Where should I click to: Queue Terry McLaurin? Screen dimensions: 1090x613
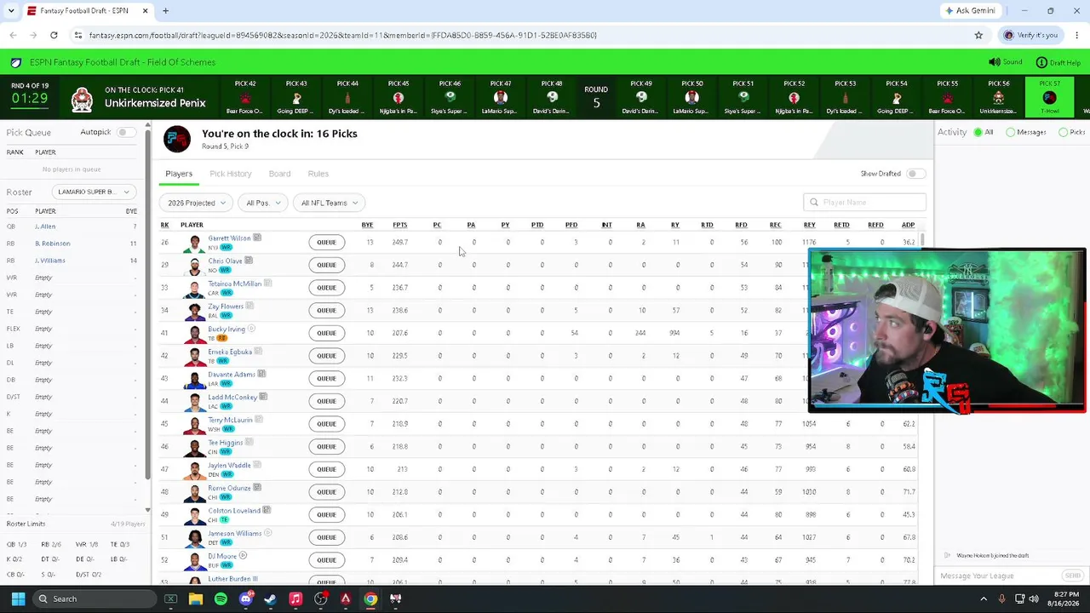326,424
